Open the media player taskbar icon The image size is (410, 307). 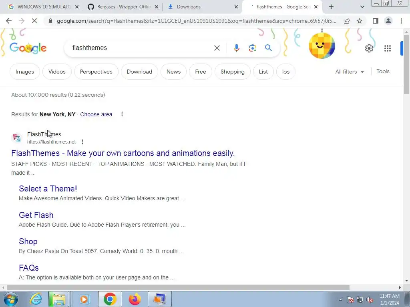coord(84,299)
